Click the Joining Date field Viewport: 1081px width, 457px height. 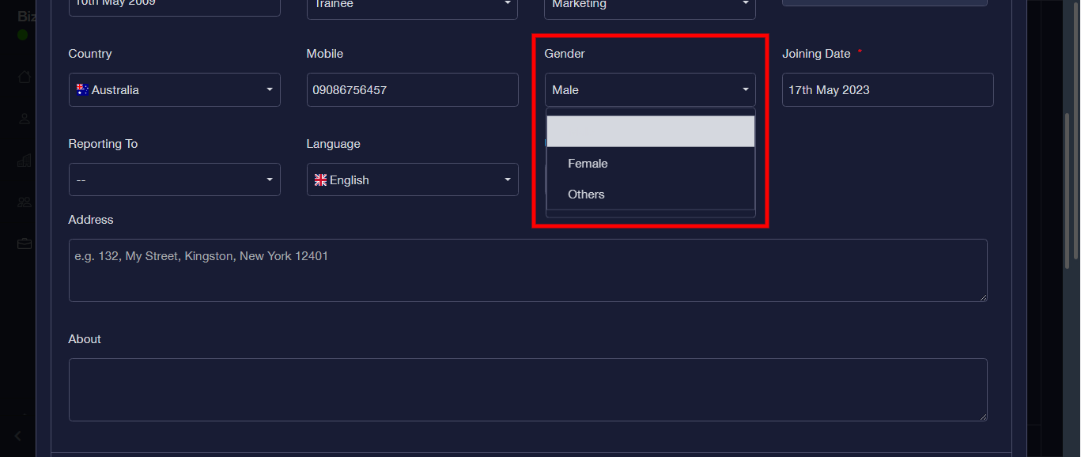(x=887, y=90)
